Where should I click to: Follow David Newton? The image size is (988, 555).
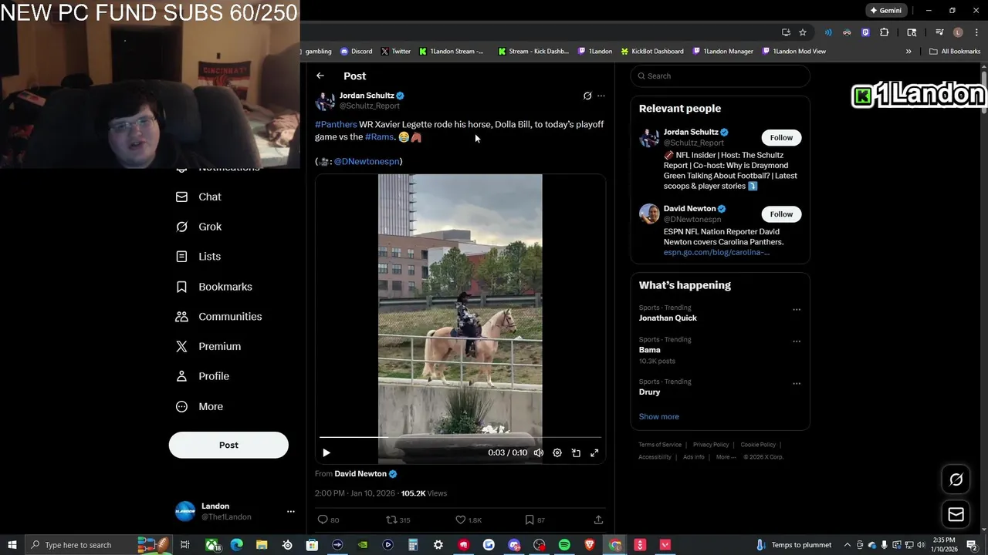781,214
